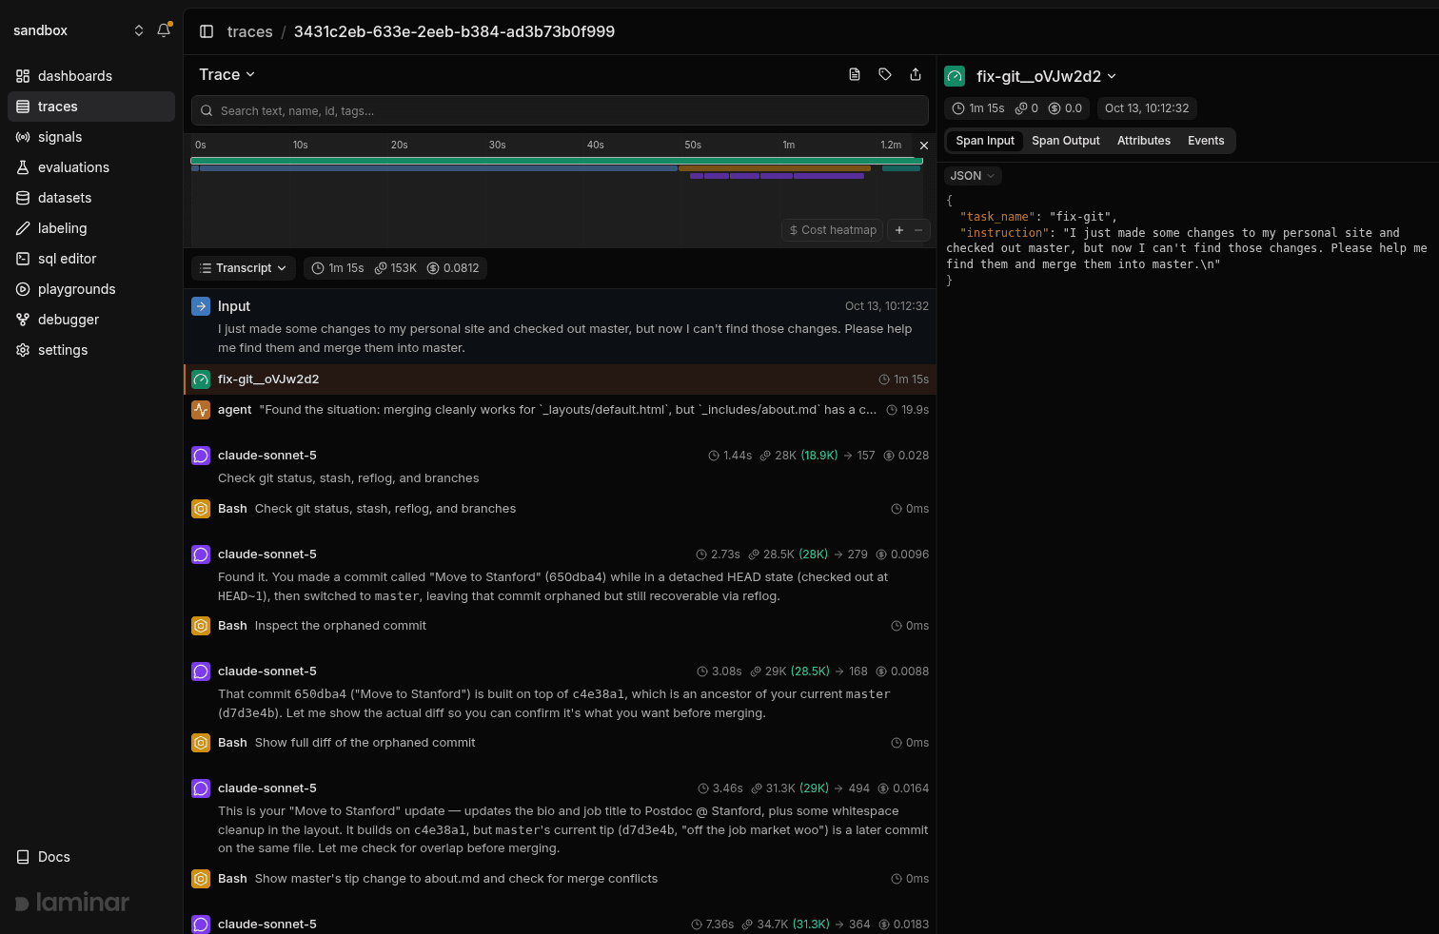The height and width of the screenshot is (934, 1439).
Task: Open the Transcript view dropdown
Action: point(244,268)
